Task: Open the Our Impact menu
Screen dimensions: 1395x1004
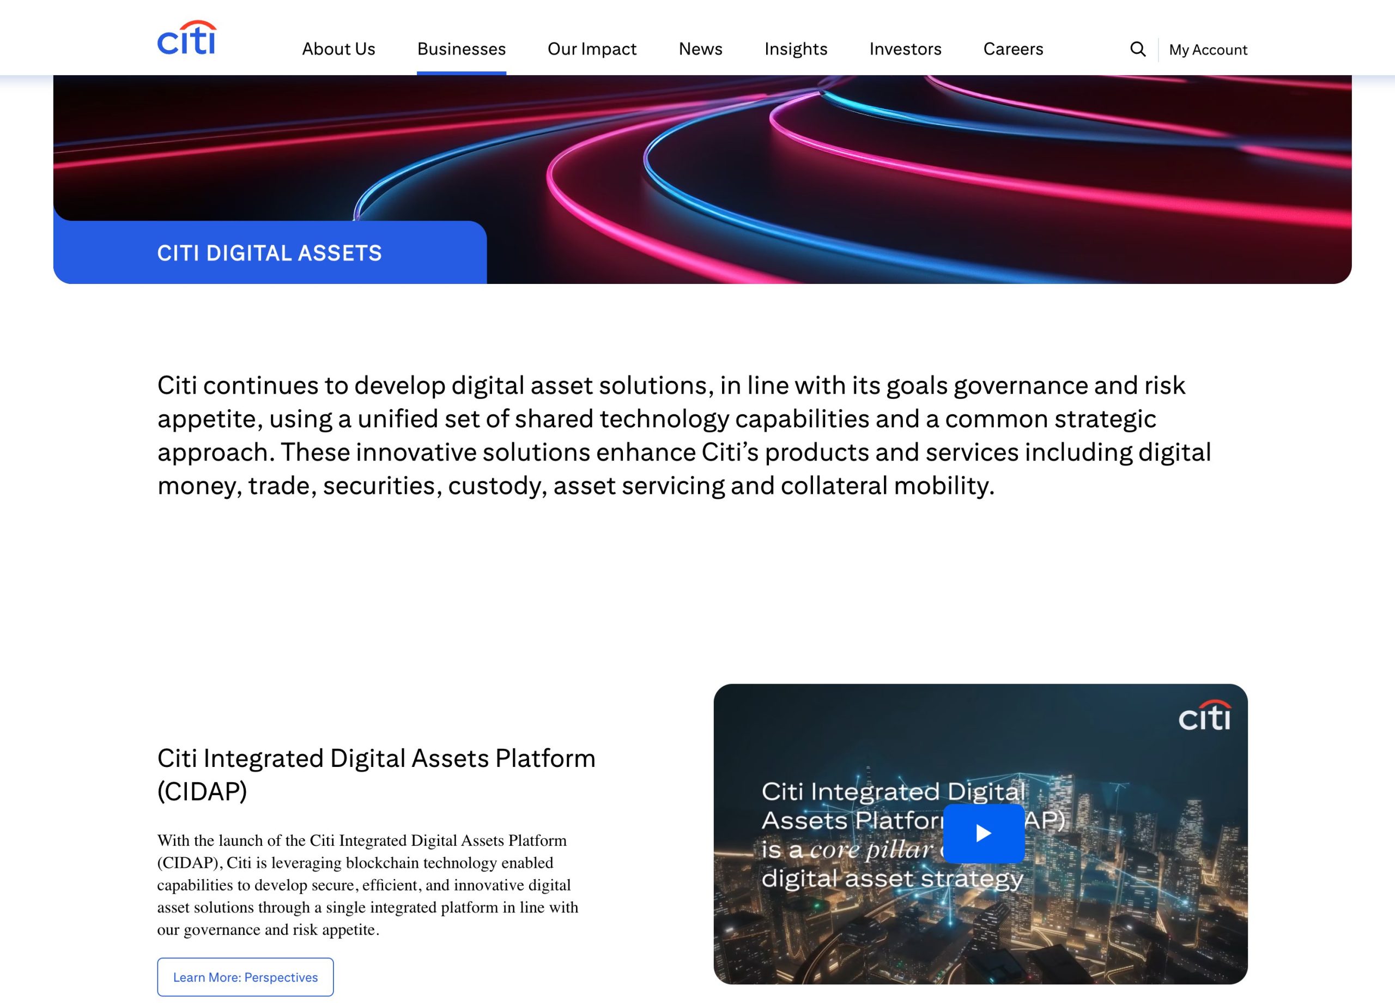Action: [592, 49]
